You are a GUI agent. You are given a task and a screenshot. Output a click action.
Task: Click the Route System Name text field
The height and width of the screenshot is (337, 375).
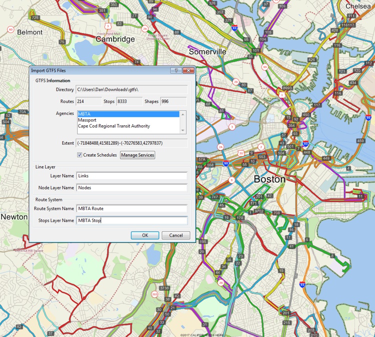(x=132, y=208)
